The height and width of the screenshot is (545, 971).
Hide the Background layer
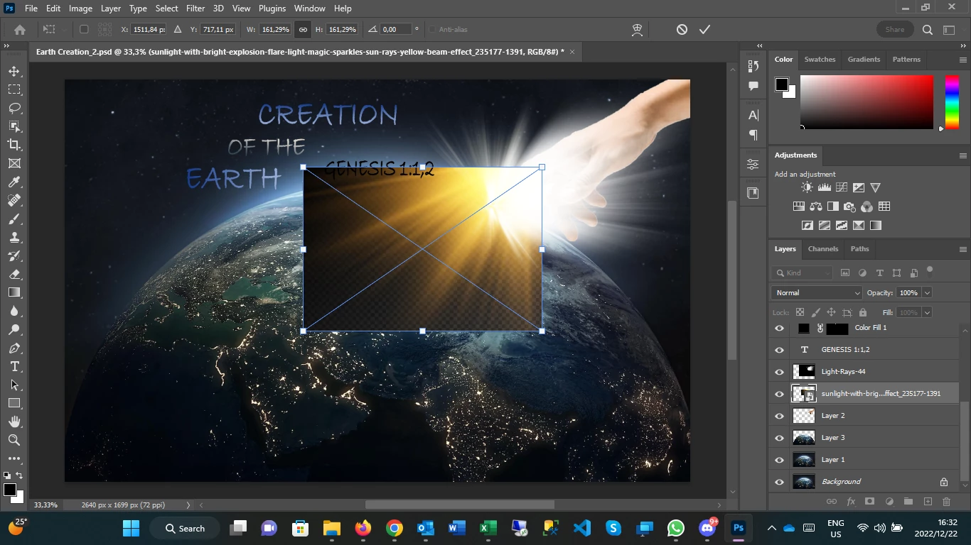point(780,482)
